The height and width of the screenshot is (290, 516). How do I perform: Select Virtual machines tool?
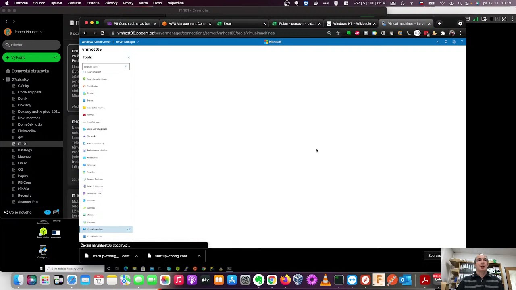coord(106,229)
